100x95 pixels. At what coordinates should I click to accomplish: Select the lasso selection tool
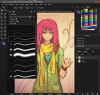point(2,28)
